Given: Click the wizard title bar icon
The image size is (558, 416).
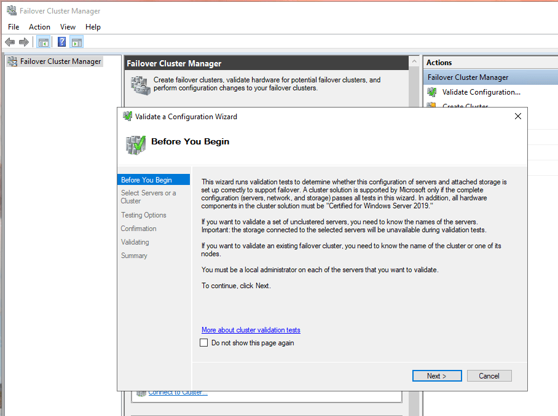Looking at the screenshot, I should pos(127,116).
